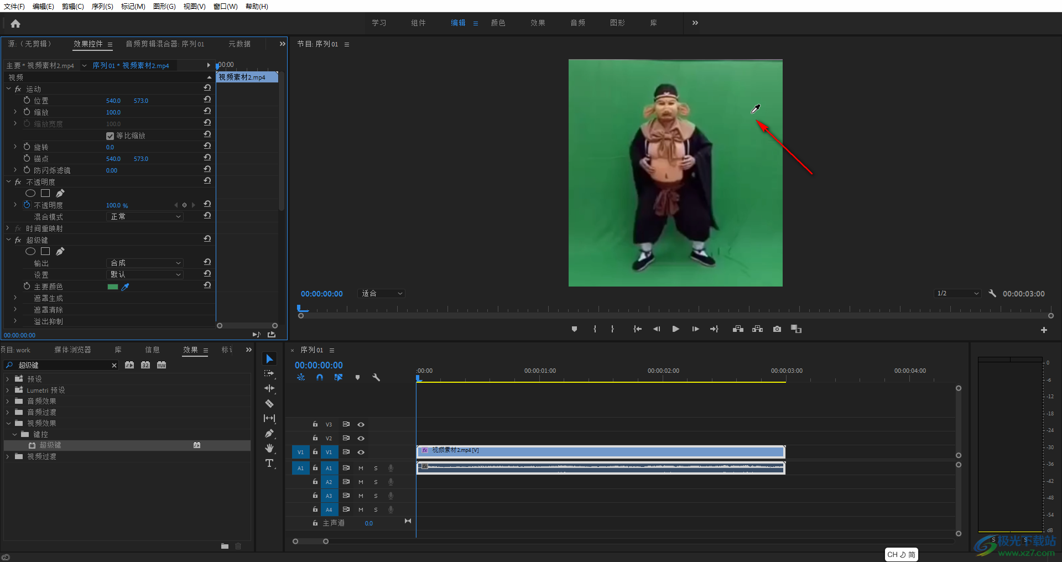Reset the Rotation parameter
Viewport: 1062px width, 562px height.
point(207,146)
